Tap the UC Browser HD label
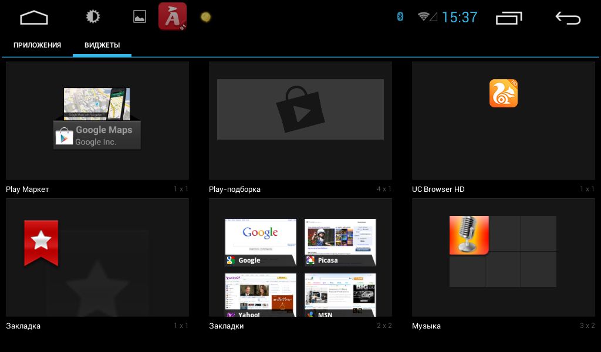 (x=438, y=189)
